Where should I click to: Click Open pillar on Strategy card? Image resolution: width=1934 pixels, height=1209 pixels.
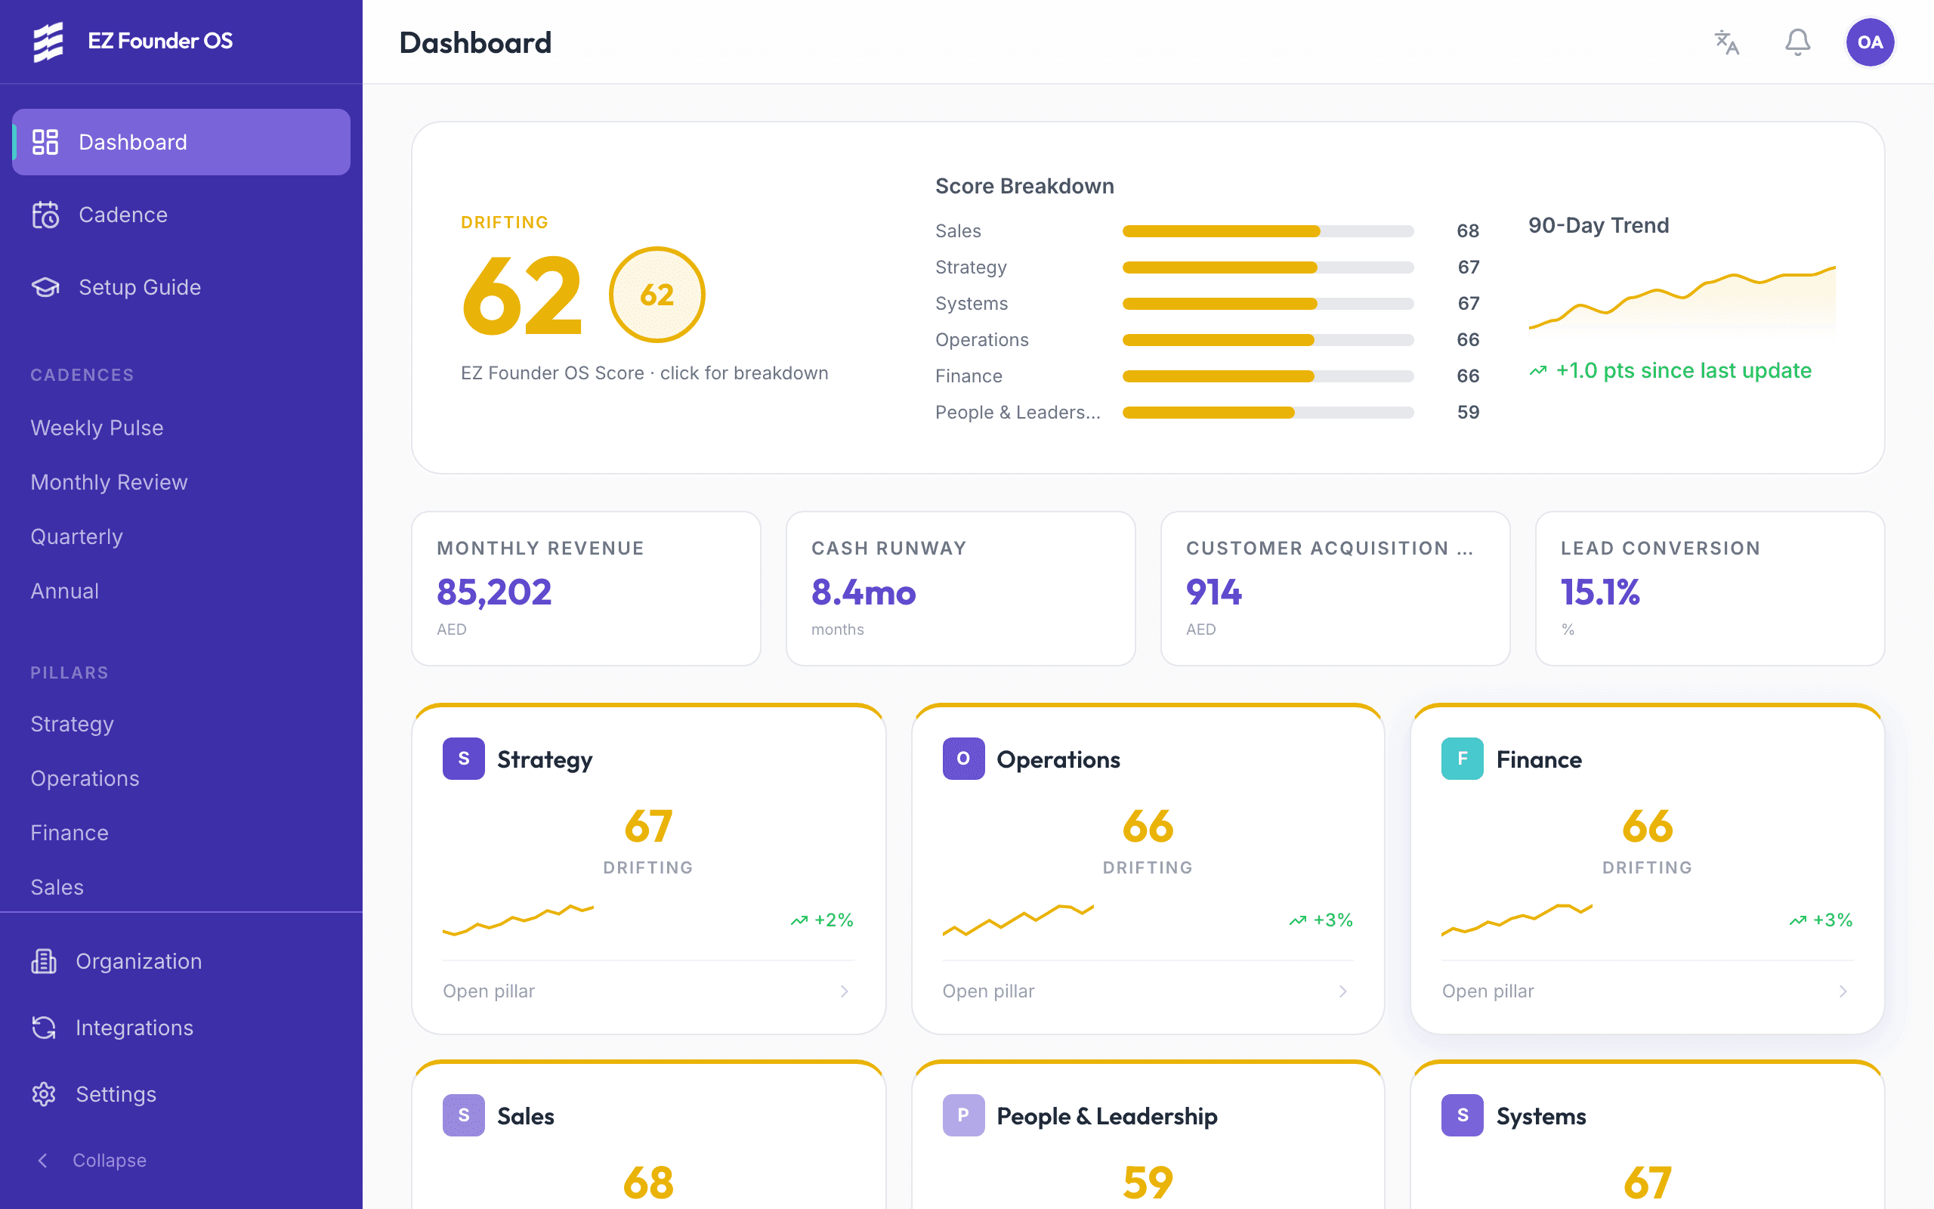[x=488, y=991]
